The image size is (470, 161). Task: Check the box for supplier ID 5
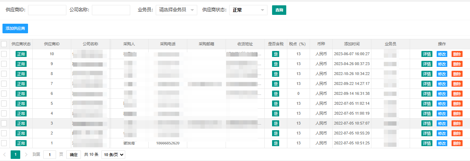[4, 103]
